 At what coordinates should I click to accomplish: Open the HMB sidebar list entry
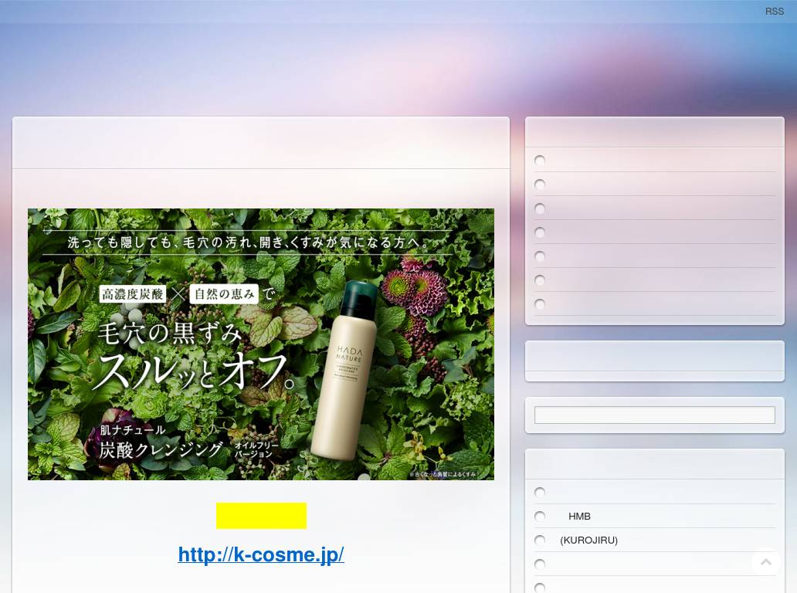[x=579, y=517]
